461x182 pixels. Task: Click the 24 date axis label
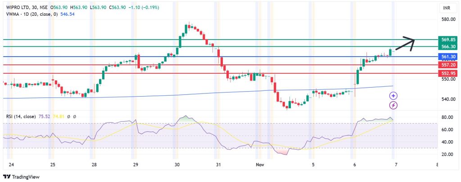click(x=11, y=164)
